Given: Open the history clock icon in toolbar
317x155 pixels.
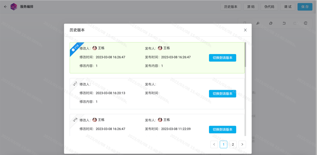Looking at the screenshot, I should pos(306,23).
